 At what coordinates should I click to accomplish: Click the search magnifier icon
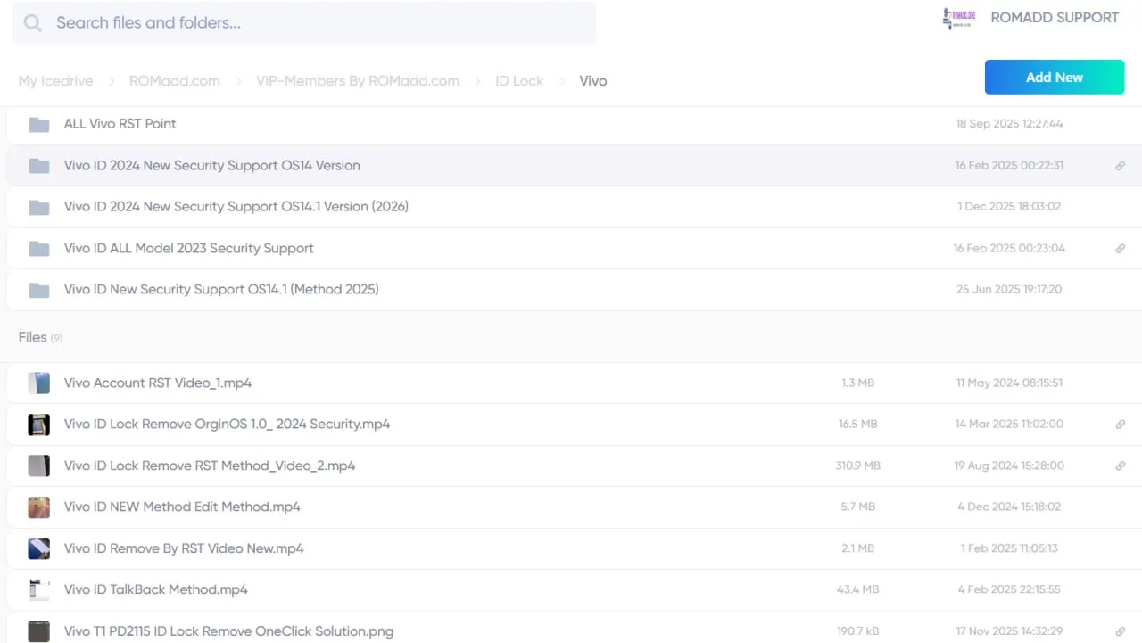coord(33,23)
